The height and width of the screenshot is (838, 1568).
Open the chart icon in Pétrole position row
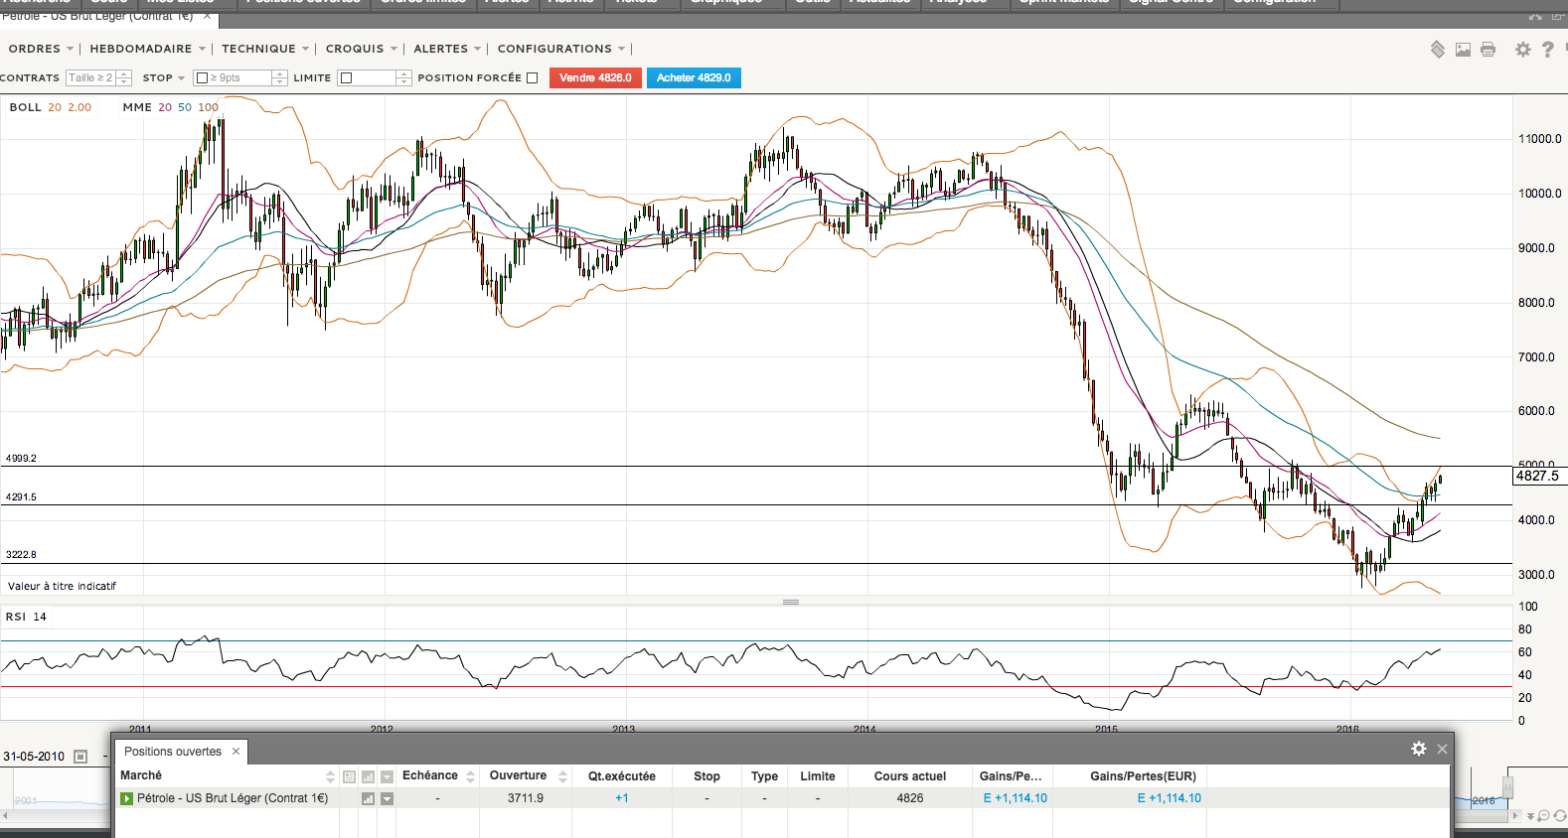[368, 798]
